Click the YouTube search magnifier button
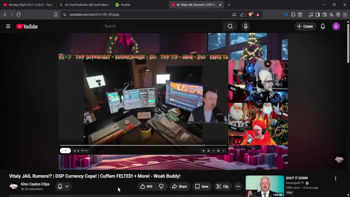 click(x=230, y=26)
